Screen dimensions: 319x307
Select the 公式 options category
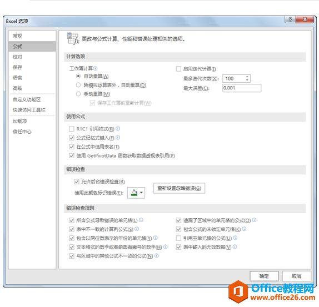(32, 46)
